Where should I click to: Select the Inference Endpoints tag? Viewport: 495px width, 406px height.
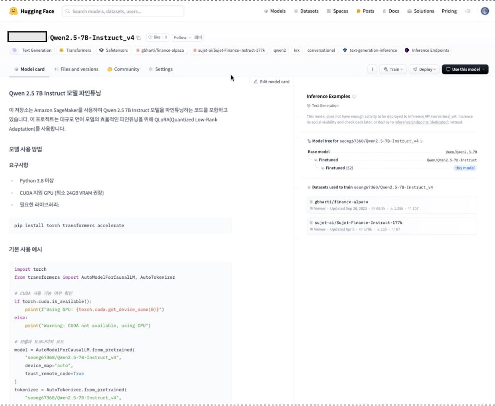(x=427, y=50)
